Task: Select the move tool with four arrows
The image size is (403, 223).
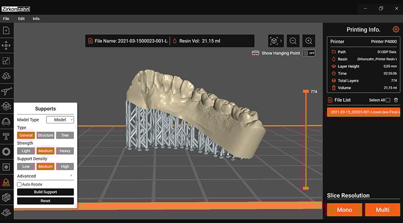Action: coord(7,46)
